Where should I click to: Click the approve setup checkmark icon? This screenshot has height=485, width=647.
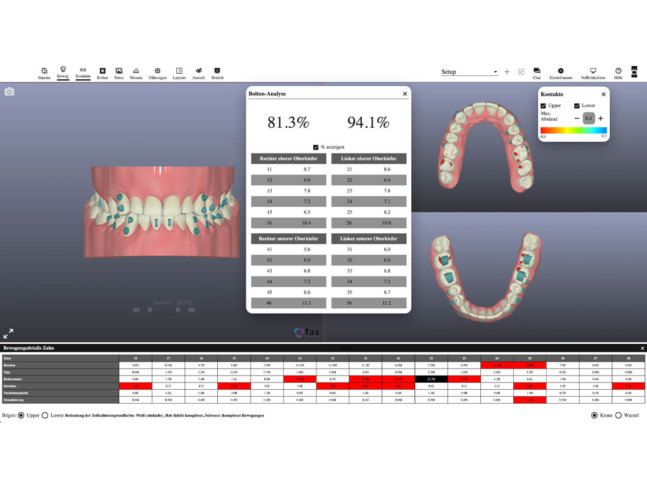coord(521,72)
